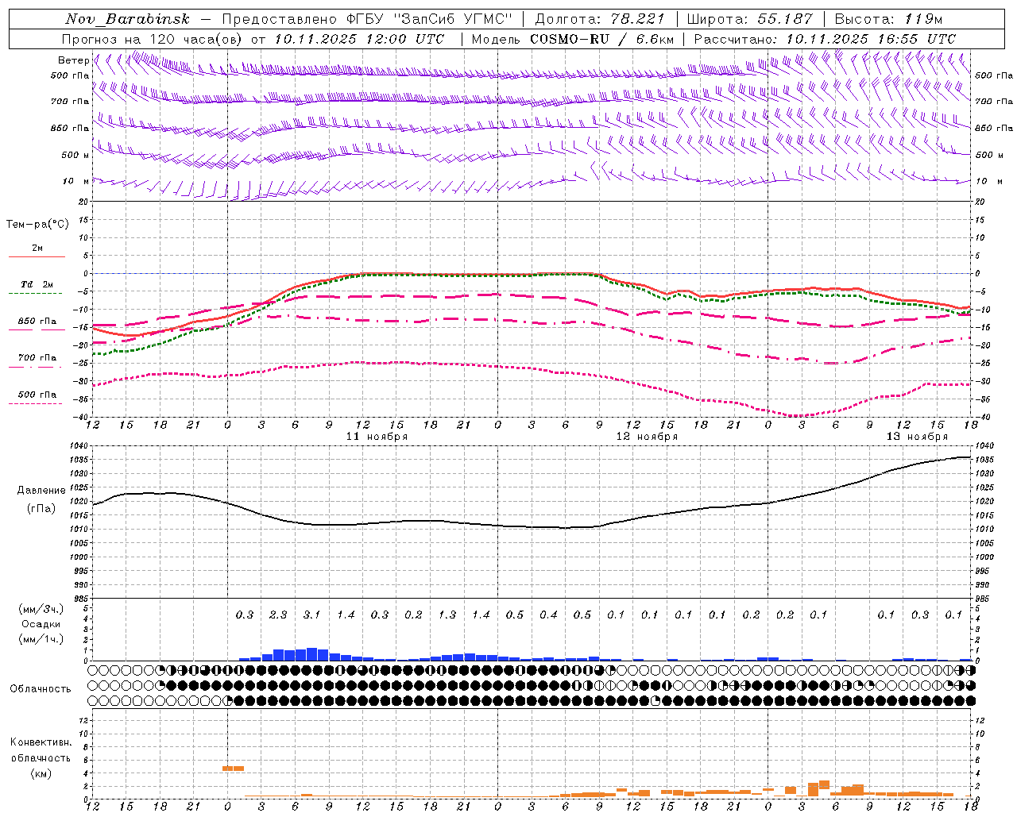
Task: Click the Рассчитано 10.11.2025 16:55 UTC timestamp
Action: point(825,39)
